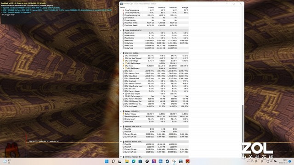Click the Minimum column header
Image resolution: width=294 pixels, height=165 pixels.
(x=162, y=7)
